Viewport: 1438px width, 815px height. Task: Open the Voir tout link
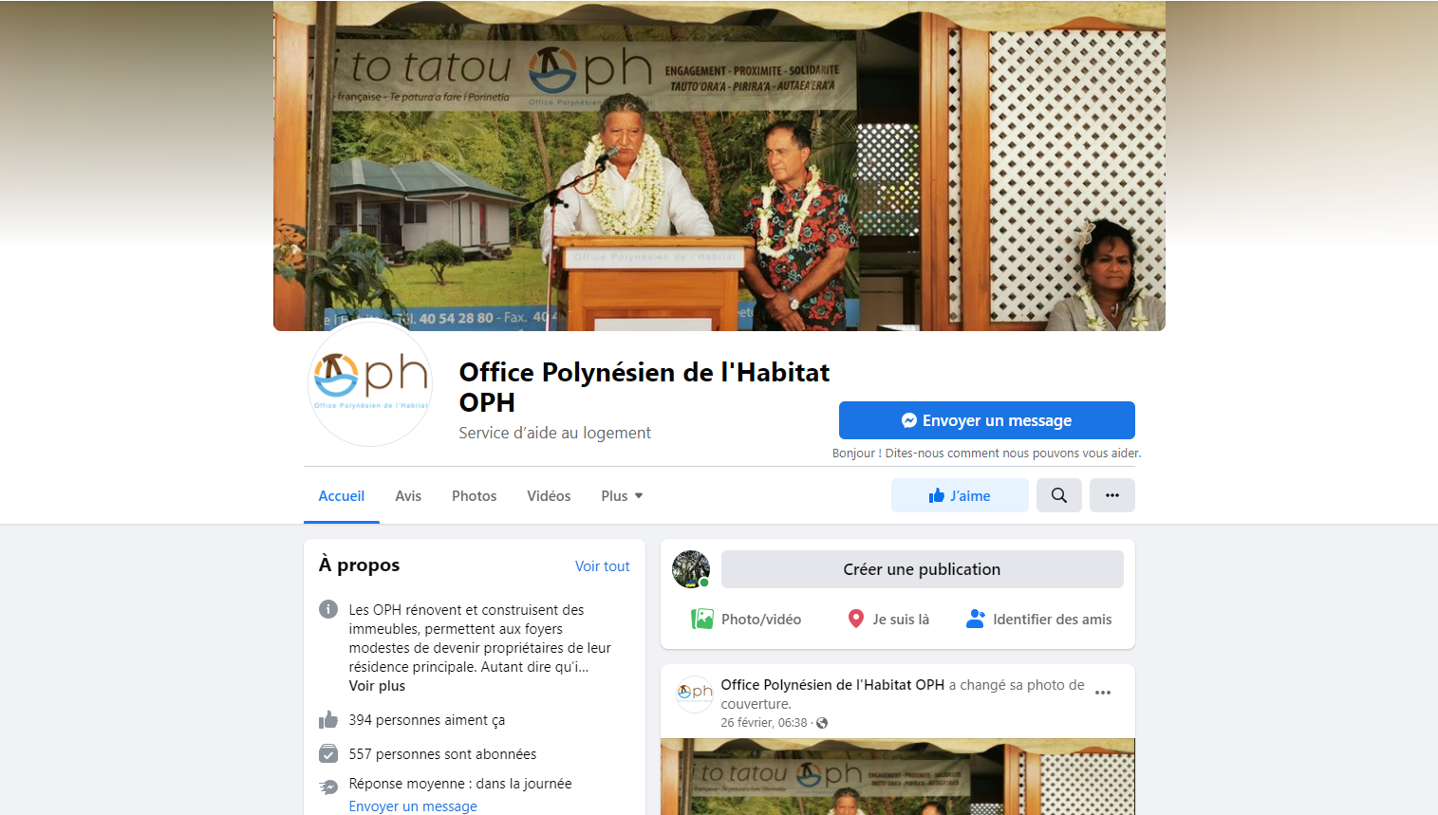(x=603, y=566)
